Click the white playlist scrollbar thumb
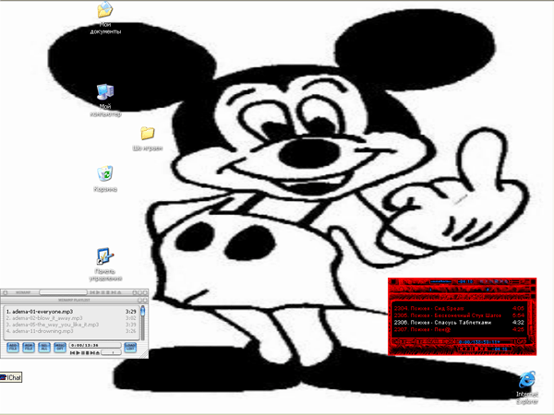The width and height of the screenshot is (554, 415). point(143,311)
